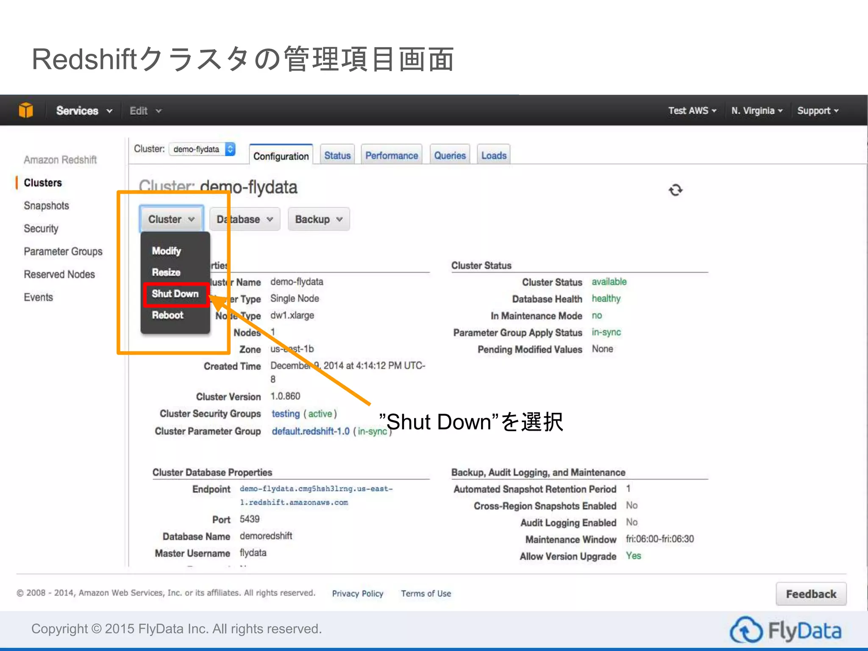Open Snapshots in sidebar
Image resolution: width=868 pixels, height=651 pixels.
pyautogui.click(x=46, y=206)
